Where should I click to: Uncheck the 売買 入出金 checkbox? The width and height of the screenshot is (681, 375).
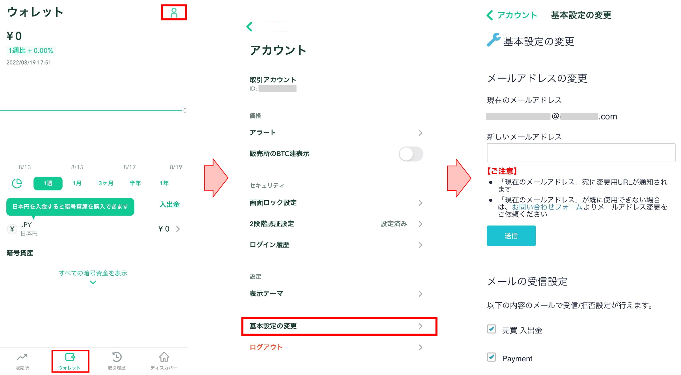tap(491, 329)
